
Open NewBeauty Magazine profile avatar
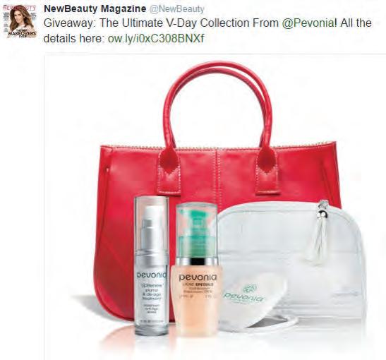click(x=22, y=22)
